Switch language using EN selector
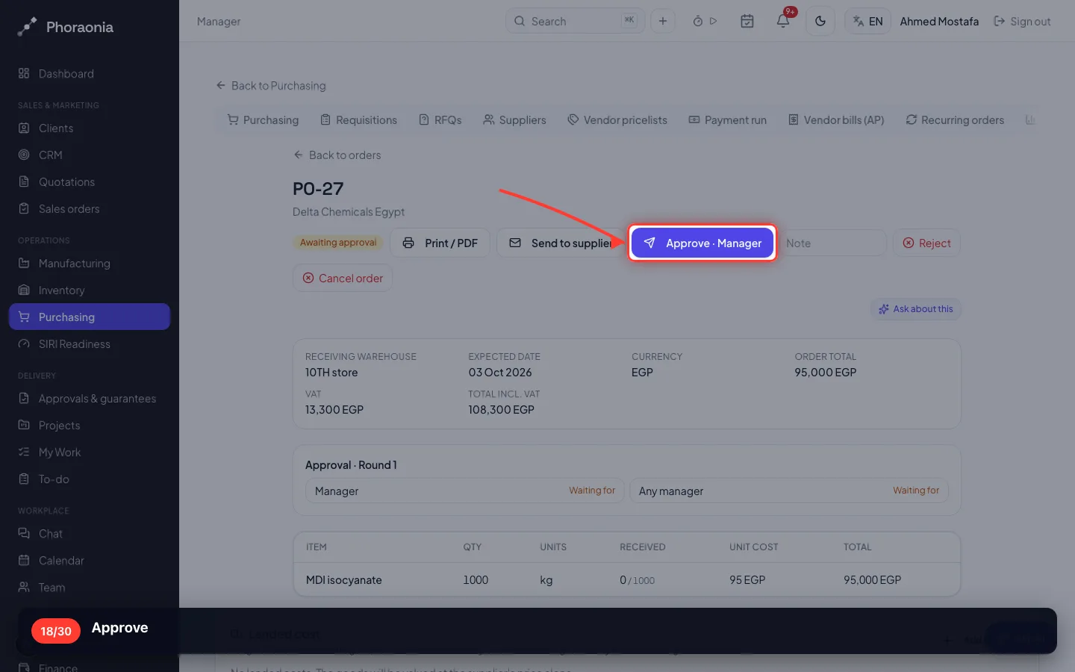Viewport: 1075px width, 672px height. tap(867, 21)
